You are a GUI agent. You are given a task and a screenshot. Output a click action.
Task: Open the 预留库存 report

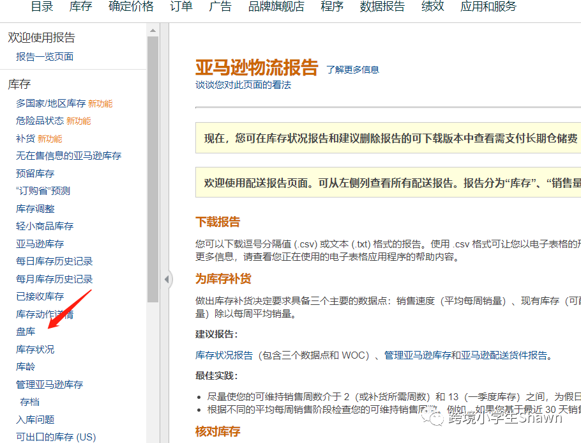click(x=35, y=173)
